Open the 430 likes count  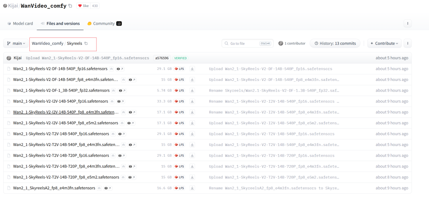[95, 6]
